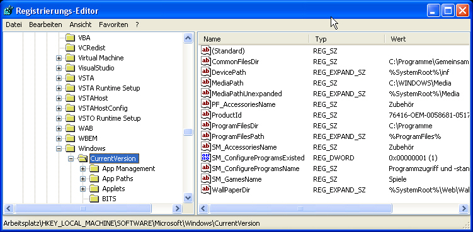Image resolution: width=473 pixels, height=232 pixels.
Task: Click the string icon of ProductId value
Action: pyautogui.click(x=206, y=115)
